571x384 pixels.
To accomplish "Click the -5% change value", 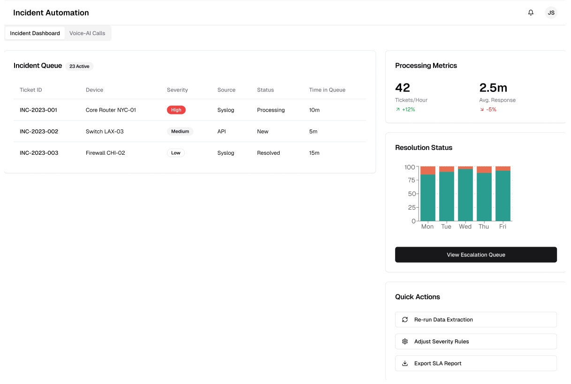I will [x=491, y=109].
